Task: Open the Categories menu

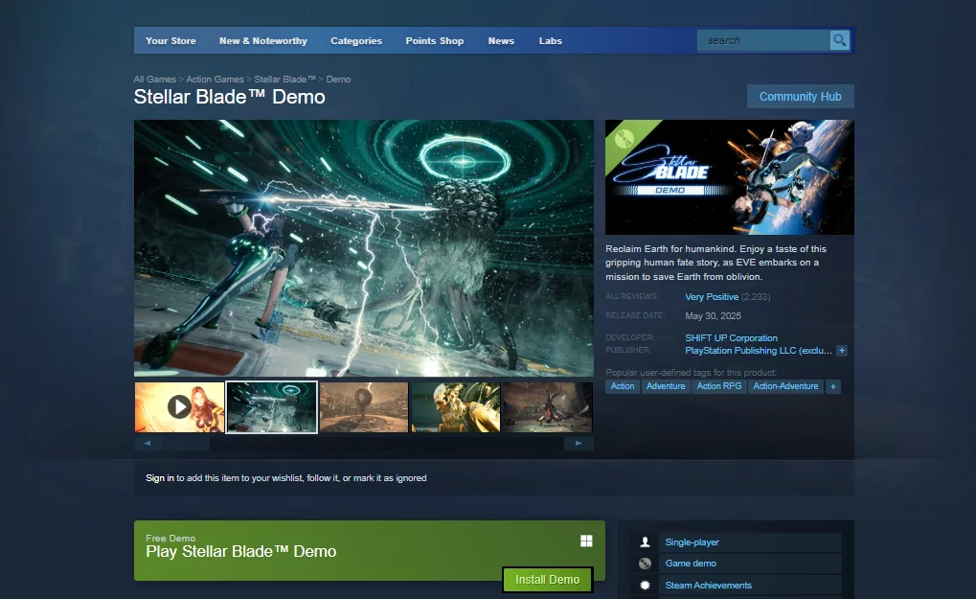Action: (356, 41)
